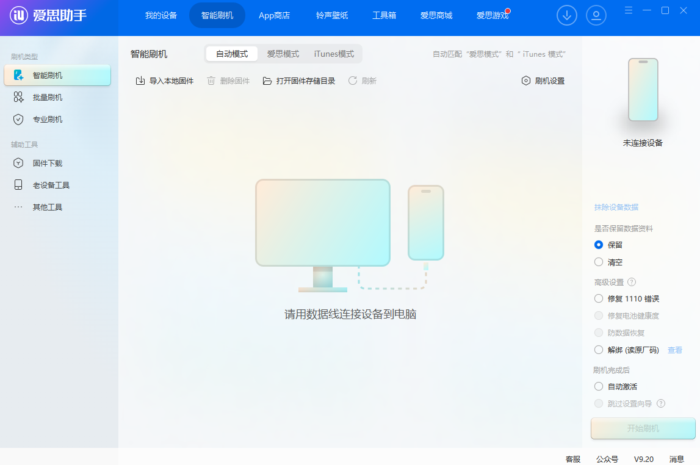Click the 开始刷机 button
Screen dimensions: 700x465
pyautogui.click(x=643, y=428)
